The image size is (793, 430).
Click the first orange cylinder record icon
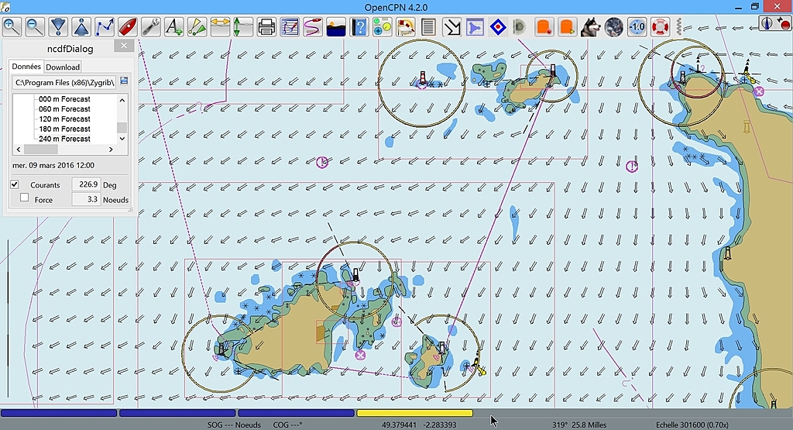(544, 26)
